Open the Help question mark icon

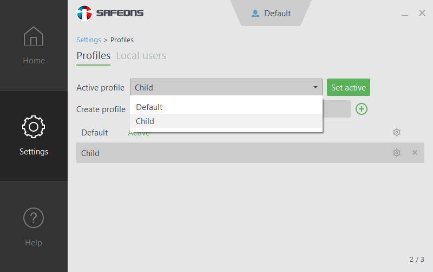point(34,218)
